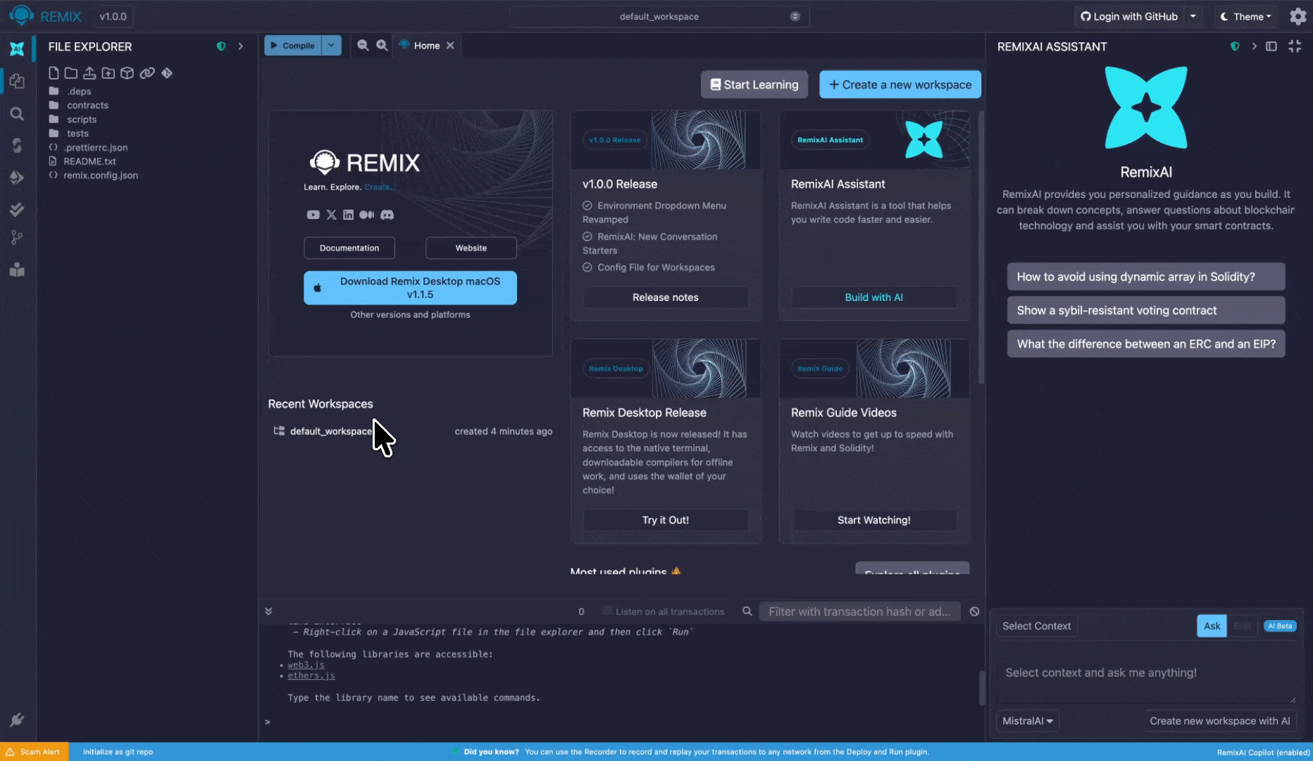The height and width of the screenshot is (761, 1313).
Task: Open Release notes button
Action: pos(666,297)
